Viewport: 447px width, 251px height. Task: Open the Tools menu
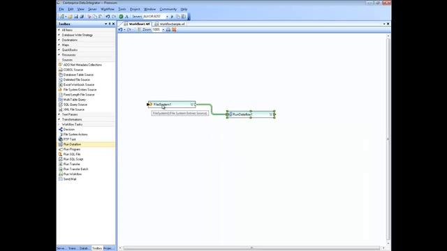[x=122, y=9]
